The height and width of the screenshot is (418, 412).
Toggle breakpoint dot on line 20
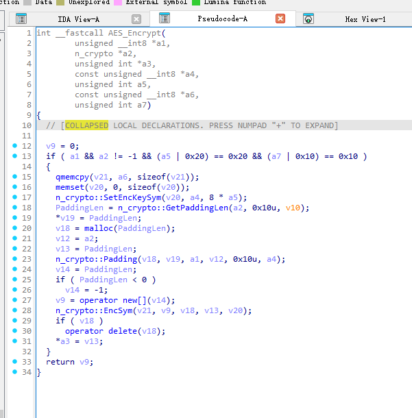14,228
